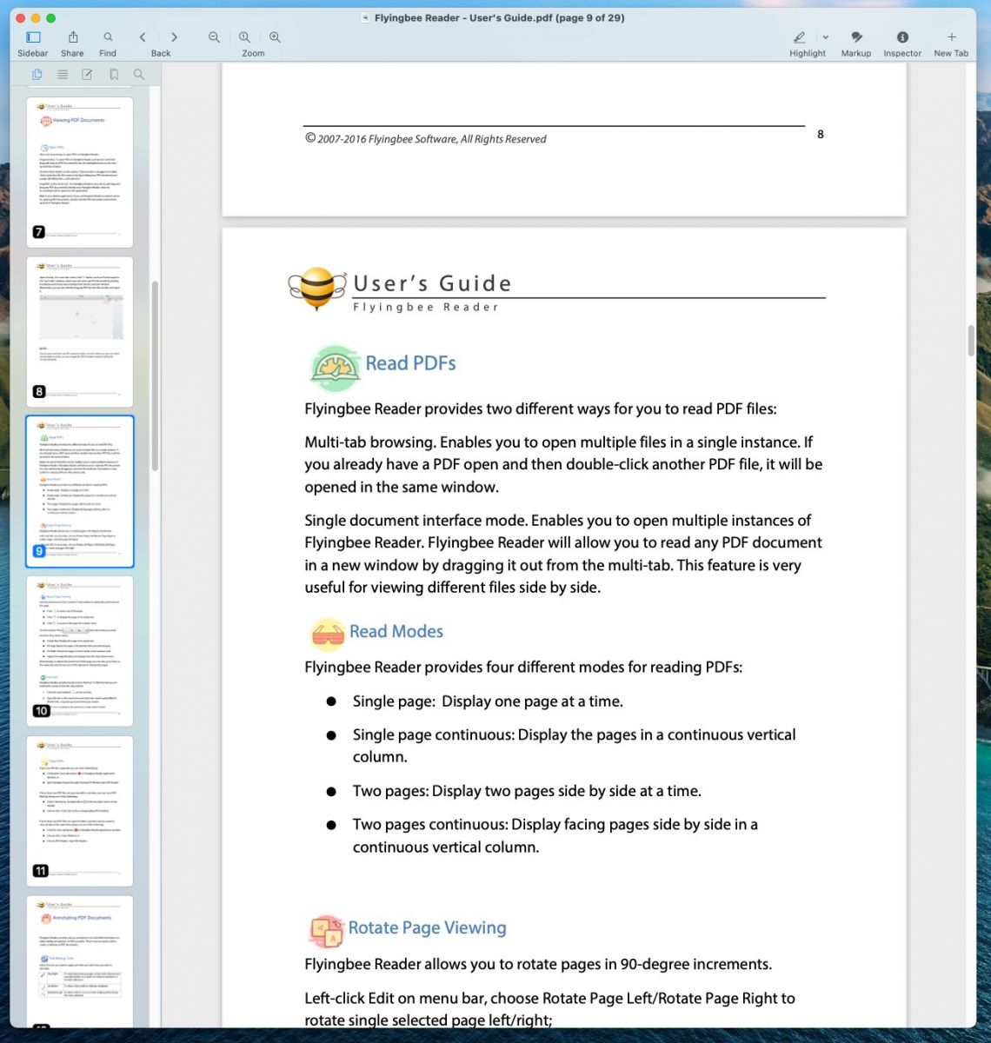
Task: Switch sidebar to bookmarks view
Action: [114, 75]
